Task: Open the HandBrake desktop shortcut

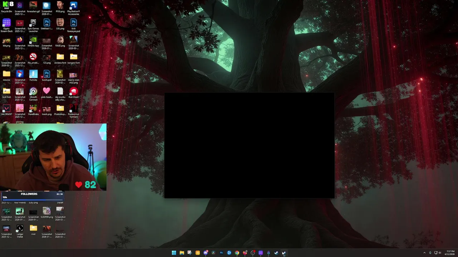Action: tap(33, 110)
